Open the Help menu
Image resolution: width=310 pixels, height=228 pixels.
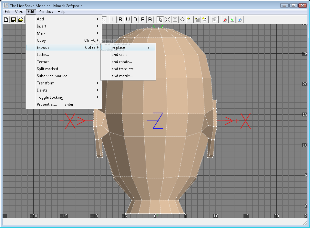click(61, 11)
